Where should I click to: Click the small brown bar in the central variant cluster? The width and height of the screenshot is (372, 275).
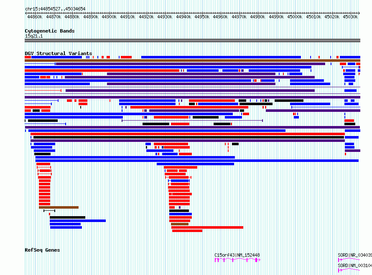point(180,224)
